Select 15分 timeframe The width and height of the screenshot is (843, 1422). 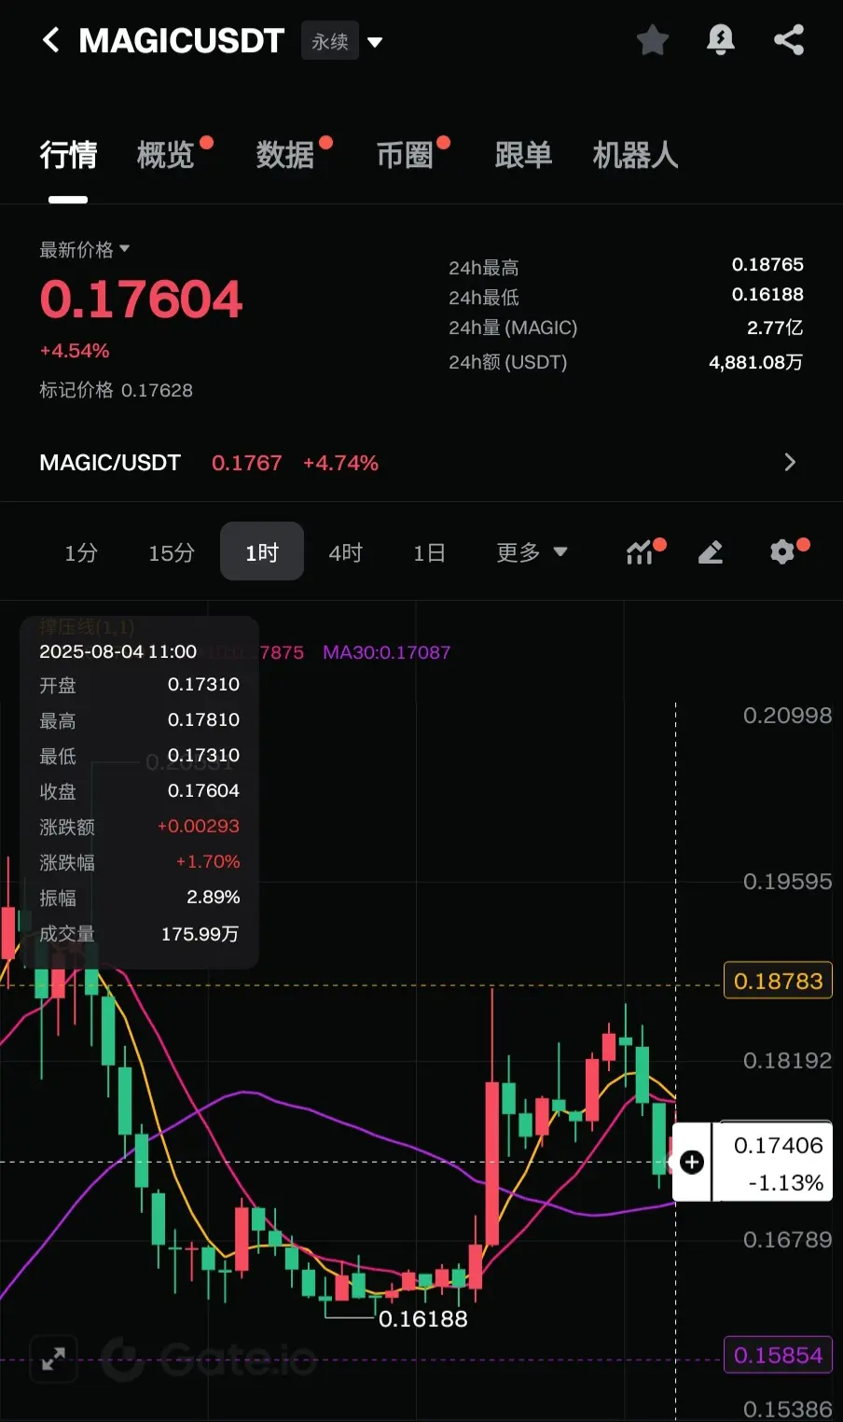pos(172,552)
